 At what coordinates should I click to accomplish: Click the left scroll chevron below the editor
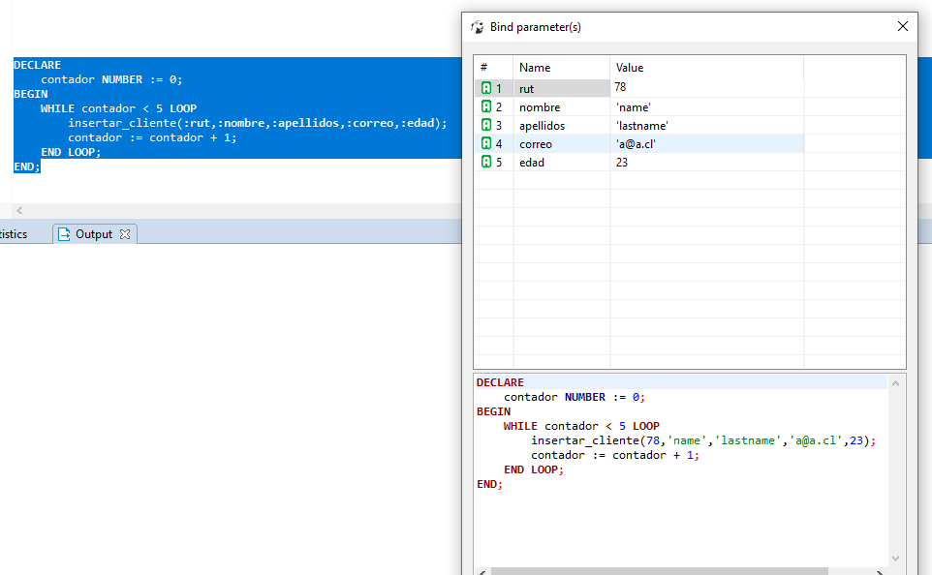point(19,210)
